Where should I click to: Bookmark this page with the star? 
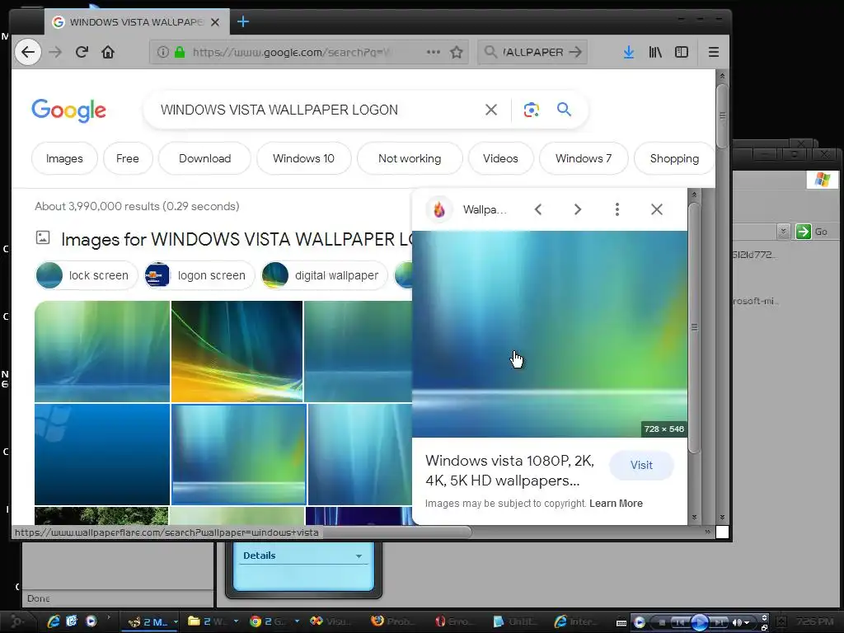click(x=457, y=52)
